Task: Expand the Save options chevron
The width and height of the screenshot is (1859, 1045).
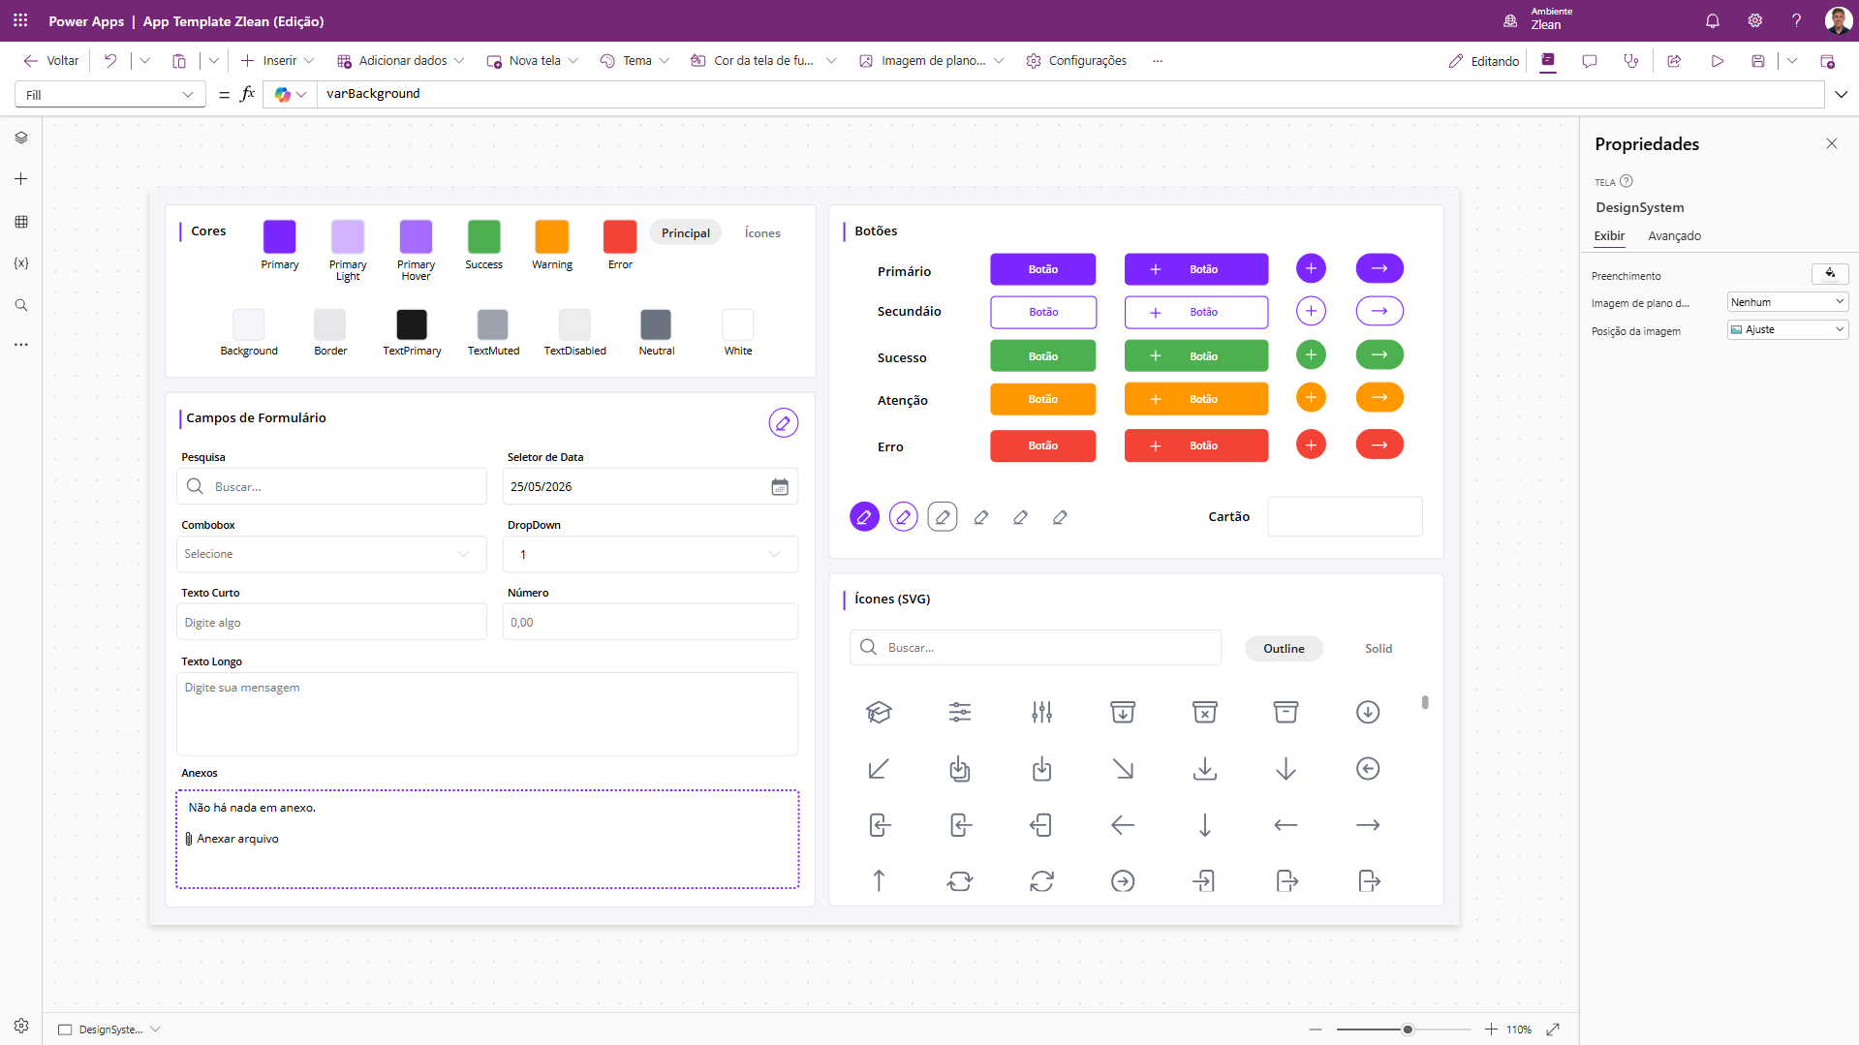Action: click(1792, 61)
